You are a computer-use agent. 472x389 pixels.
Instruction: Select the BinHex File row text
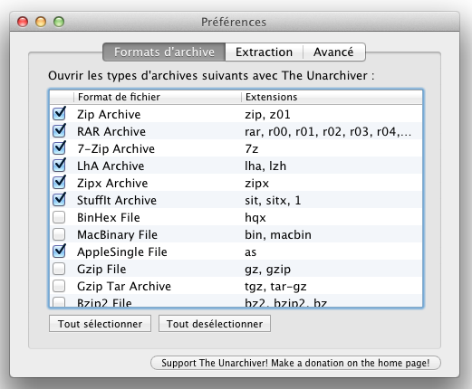[109, 218]
